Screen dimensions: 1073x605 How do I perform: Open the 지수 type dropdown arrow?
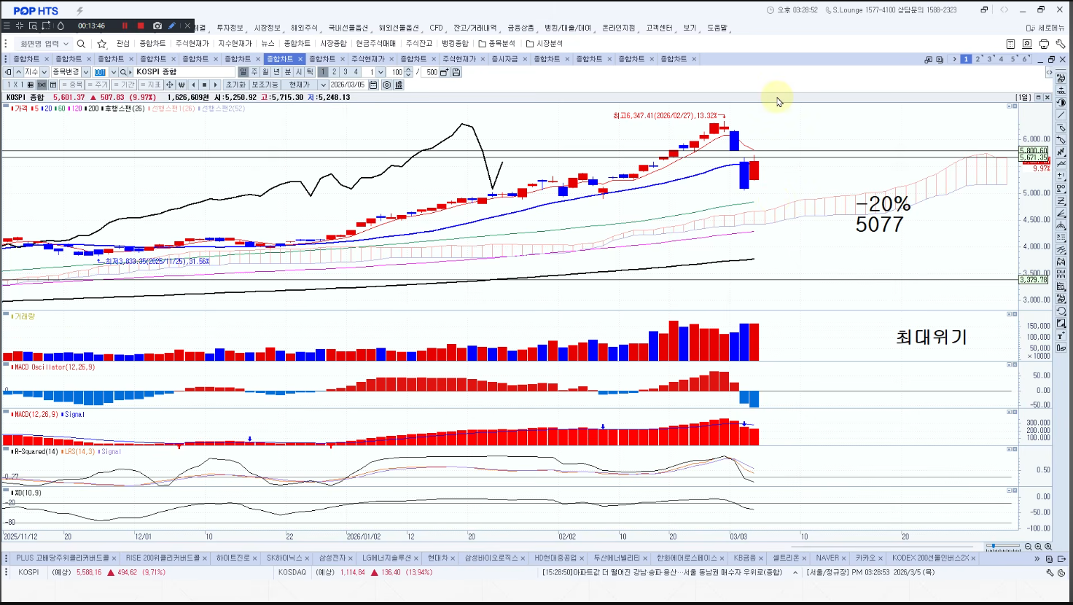pyautogui.click(x=44, y=72)
